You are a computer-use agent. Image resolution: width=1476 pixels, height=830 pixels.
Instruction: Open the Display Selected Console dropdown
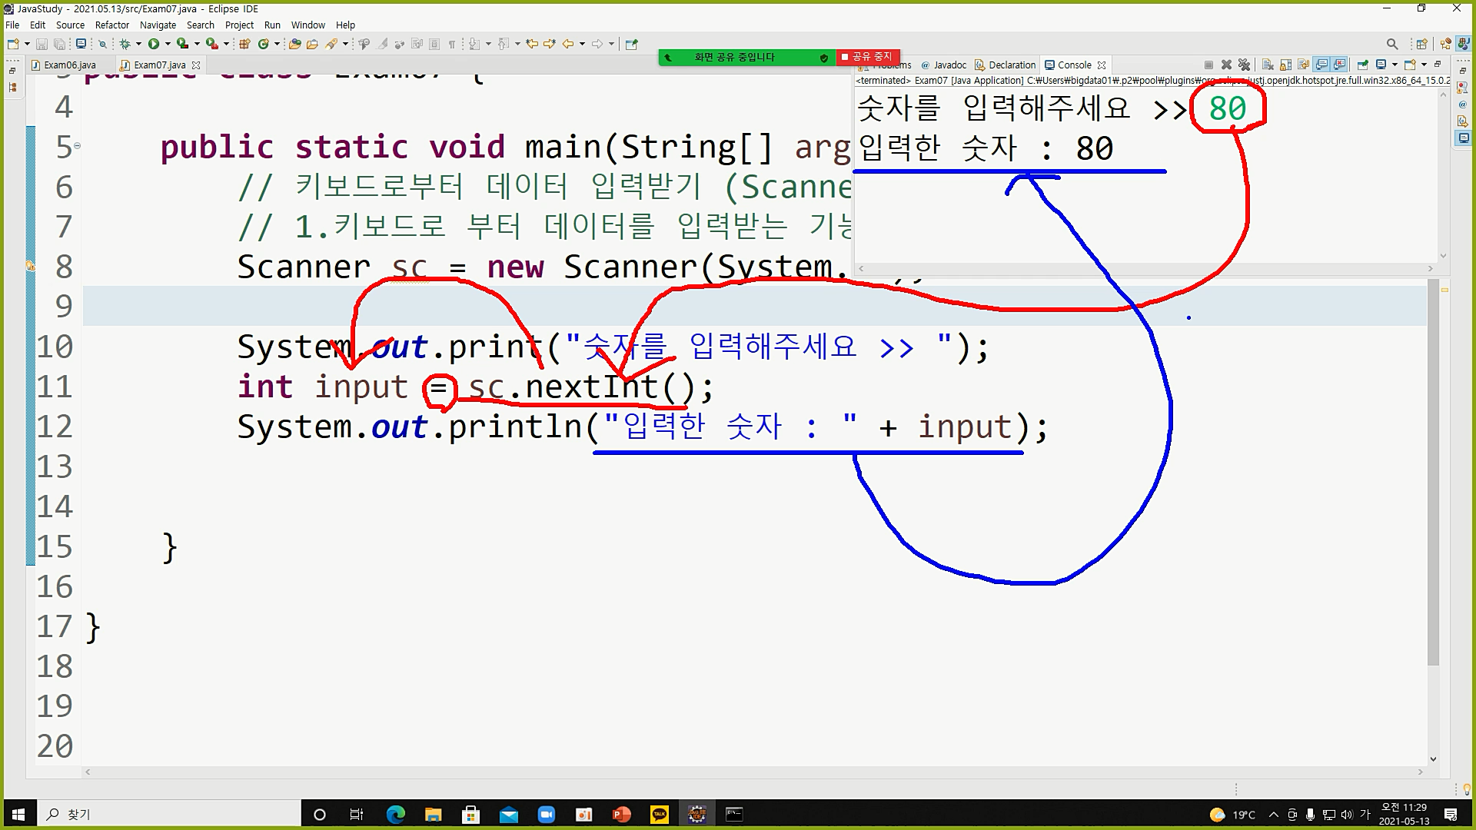coord(1395,65)
